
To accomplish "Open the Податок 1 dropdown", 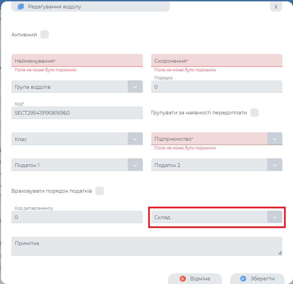I will click(135, 165).
